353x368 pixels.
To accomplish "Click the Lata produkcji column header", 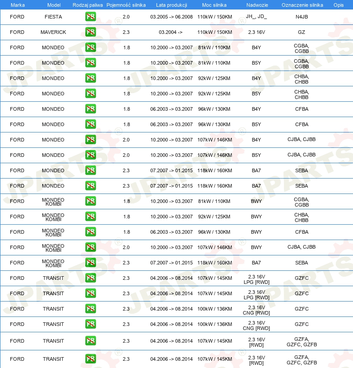I will 172,5.
